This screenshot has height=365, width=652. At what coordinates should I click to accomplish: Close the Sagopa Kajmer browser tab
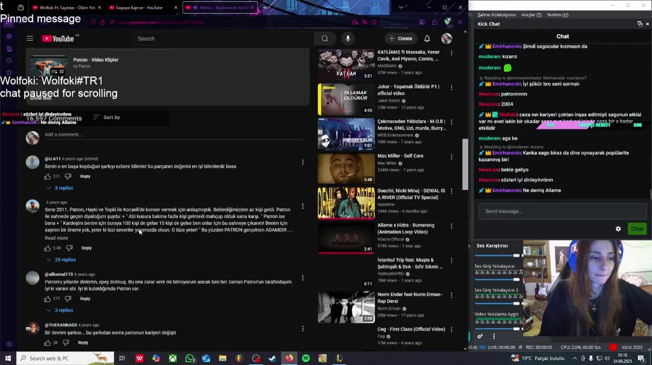(176, 8)
